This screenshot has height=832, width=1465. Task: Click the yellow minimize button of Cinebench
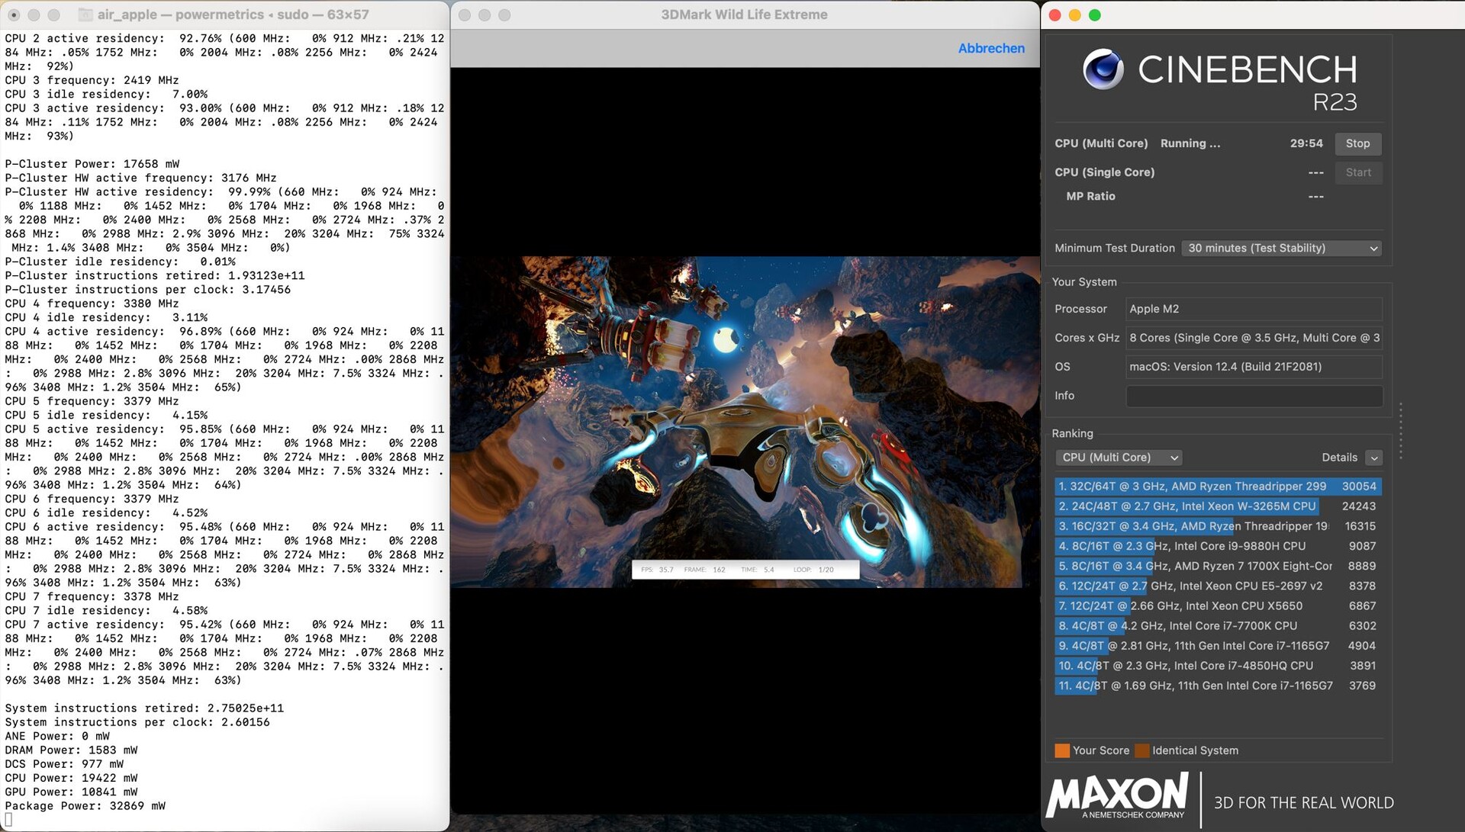pyautogui.click(x=1074, y=15)
